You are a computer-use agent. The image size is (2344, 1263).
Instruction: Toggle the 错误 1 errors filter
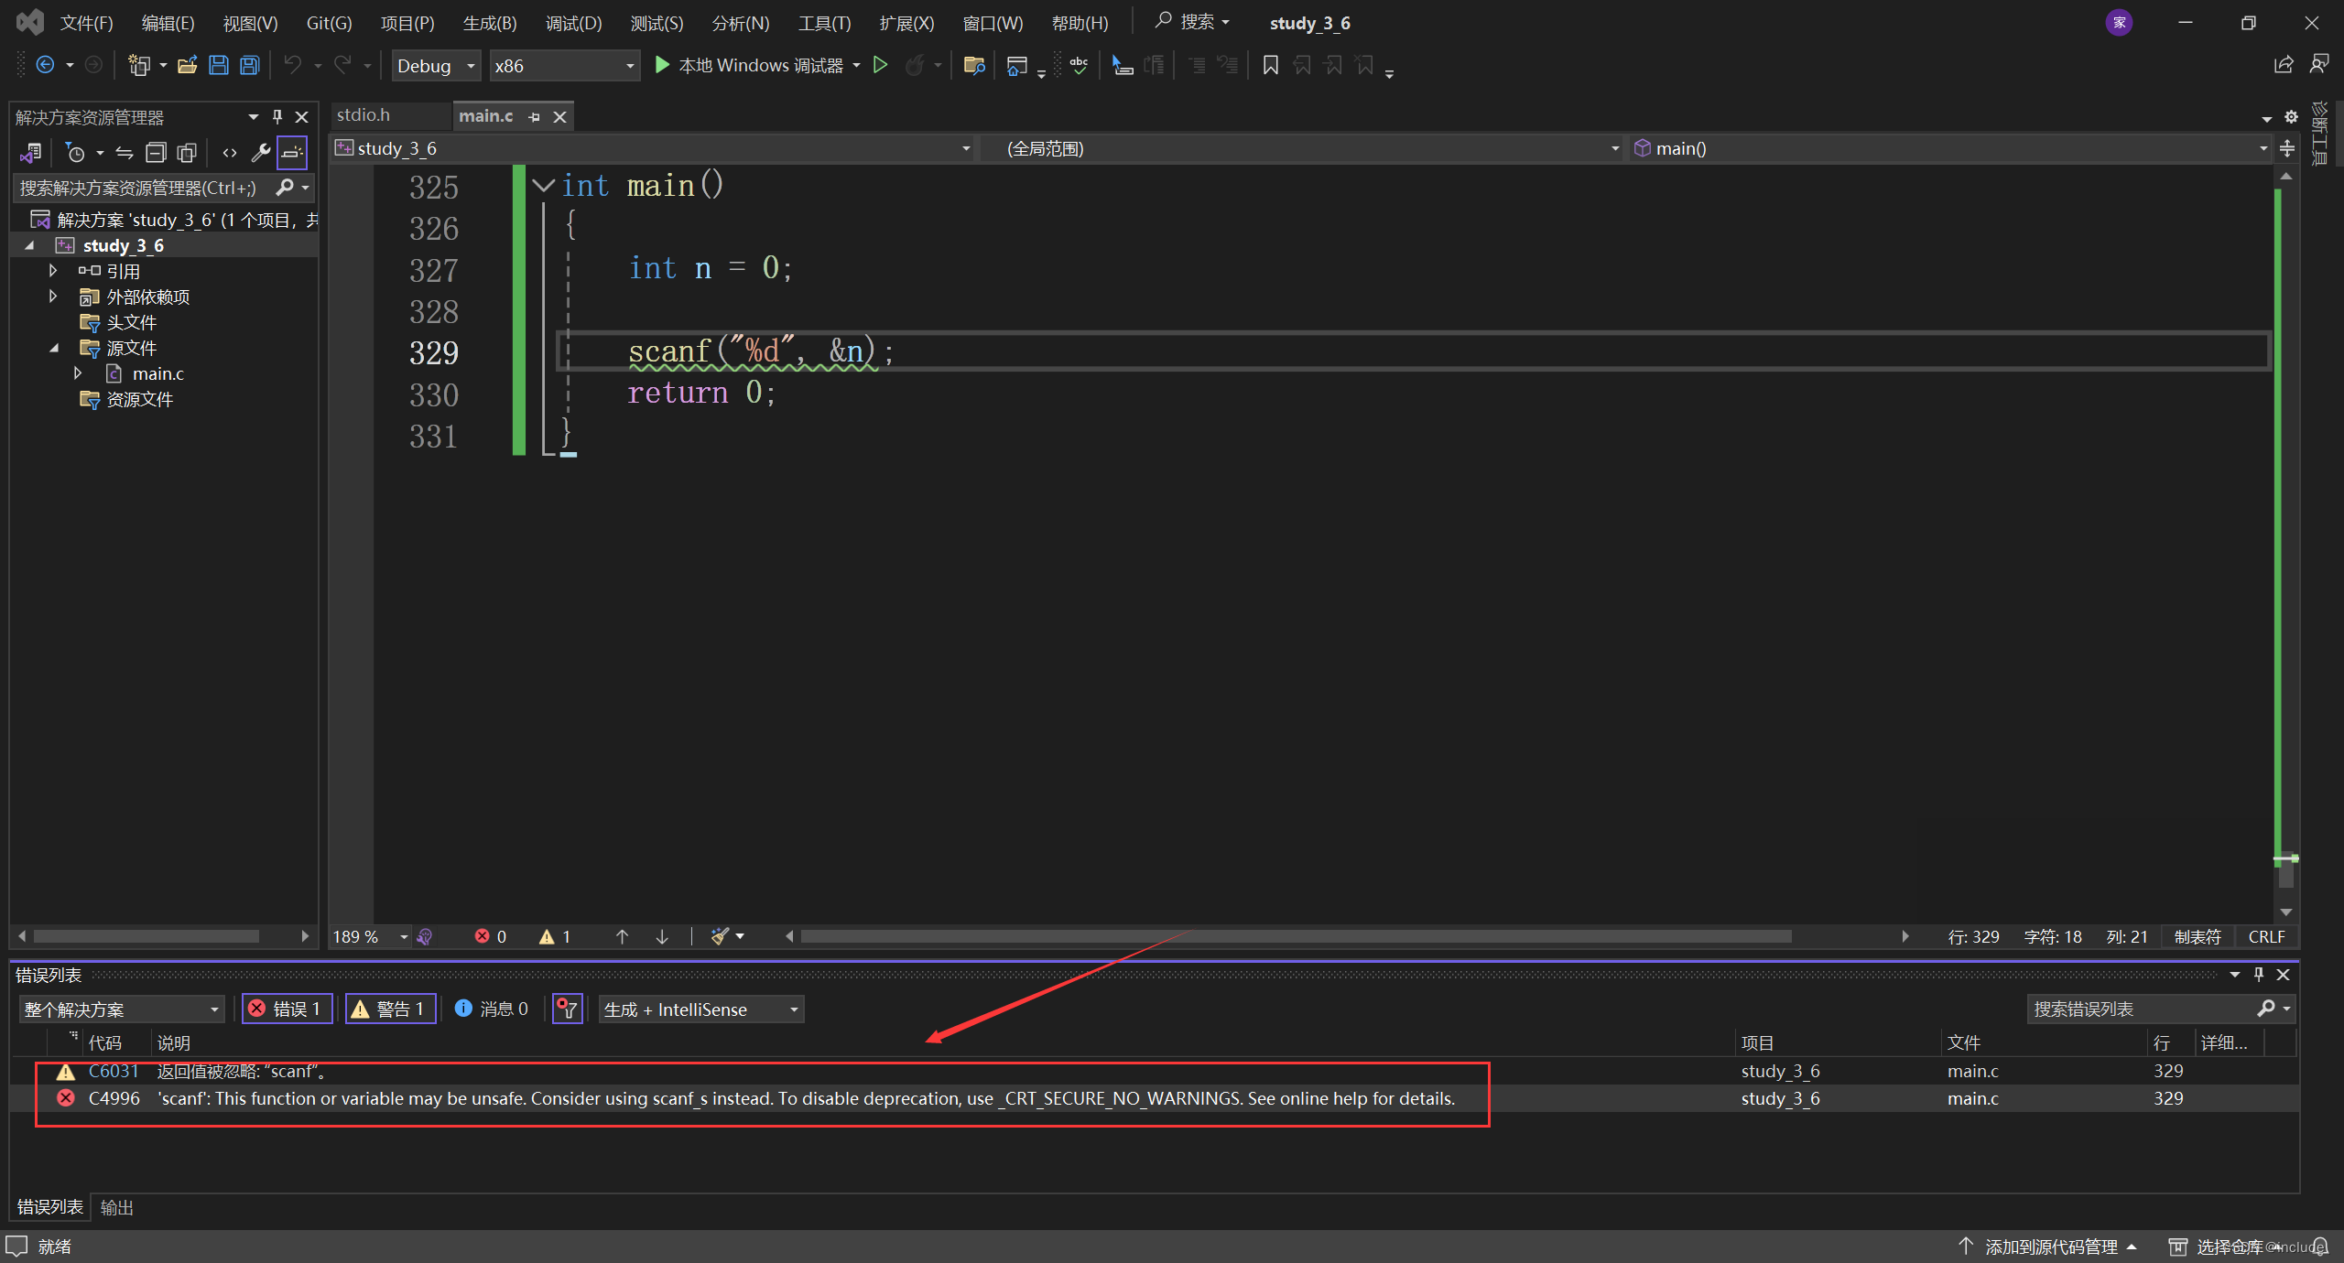287,1009
